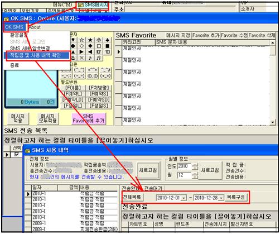Insert the right-pointing hand symbol
Screen dimensions: 280x234
tap(99, 52)
